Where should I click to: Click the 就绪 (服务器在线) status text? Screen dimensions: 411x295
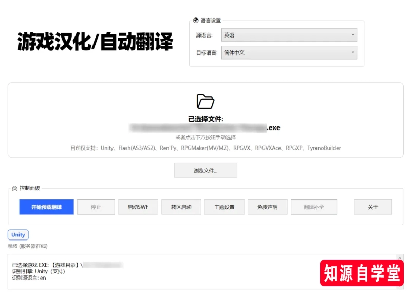point(28,246)
